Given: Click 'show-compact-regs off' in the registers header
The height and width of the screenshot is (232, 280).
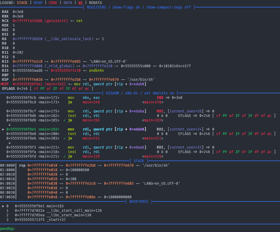Looking at the screenshot, I should coord(169,7).
